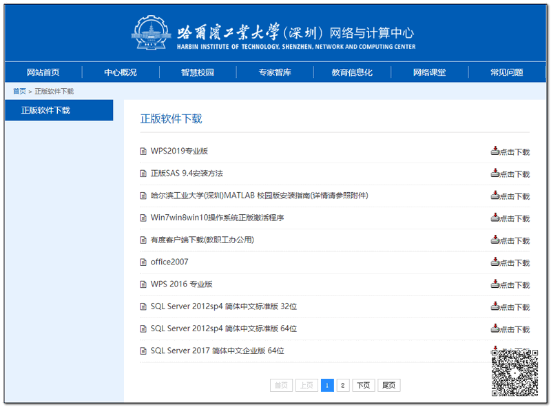
Task: Click 正版软件下载 text in breadcrumb
Action: pyautogui.click(x=54, y=92)
